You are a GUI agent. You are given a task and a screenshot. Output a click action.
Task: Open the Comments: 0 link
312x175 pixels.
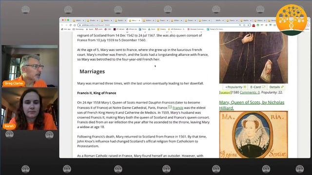click(x=250, y=92)
